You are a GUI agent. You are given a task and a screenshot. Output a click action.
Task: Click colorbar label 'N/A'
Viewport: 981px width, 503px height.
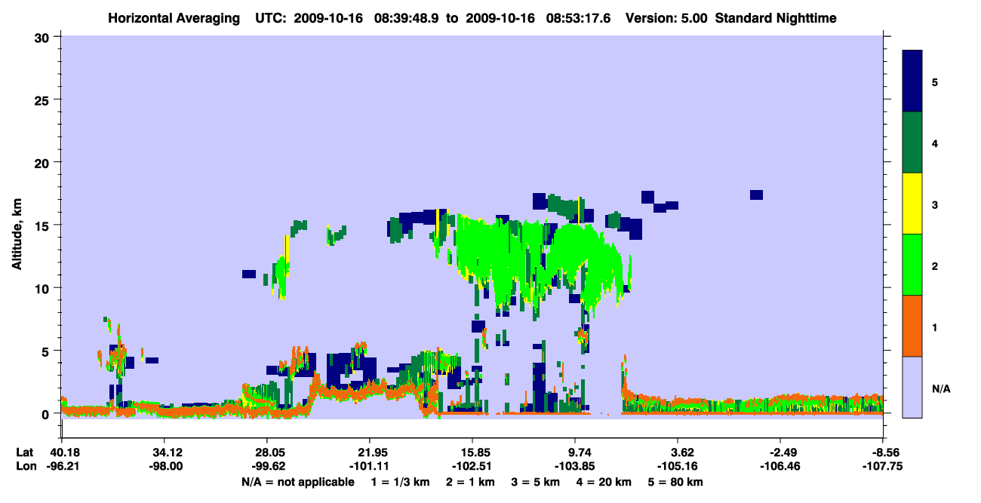point(941,389)
